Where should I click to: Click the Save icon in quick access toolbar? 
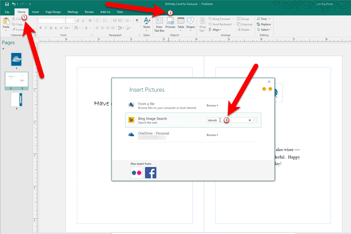pos(7,4)
